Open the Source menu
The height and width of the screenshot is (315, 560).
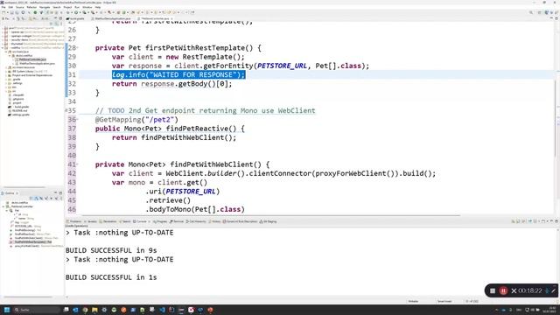[x=20, y=7]
